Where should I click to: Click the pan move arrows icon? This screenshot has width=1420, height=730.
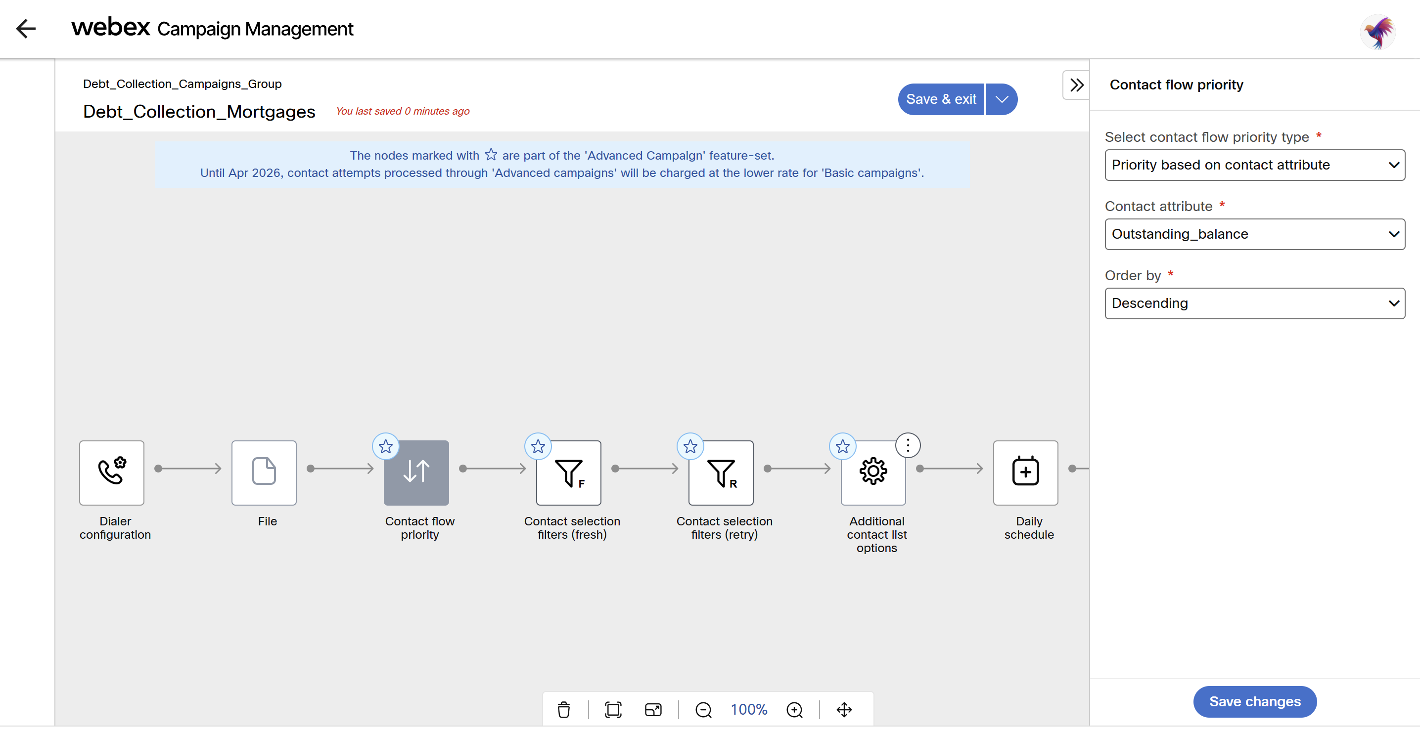point(844,710)
